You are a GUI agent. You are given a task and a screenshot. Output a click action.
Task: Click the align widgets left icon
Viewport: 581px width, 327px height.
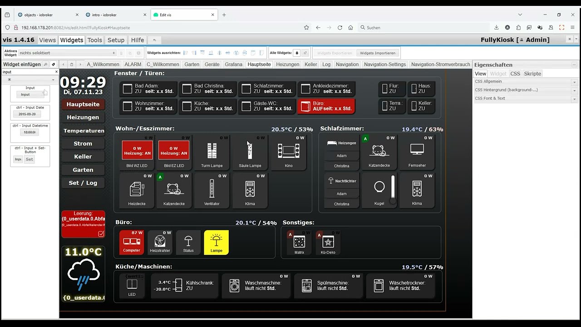(186, 53)
